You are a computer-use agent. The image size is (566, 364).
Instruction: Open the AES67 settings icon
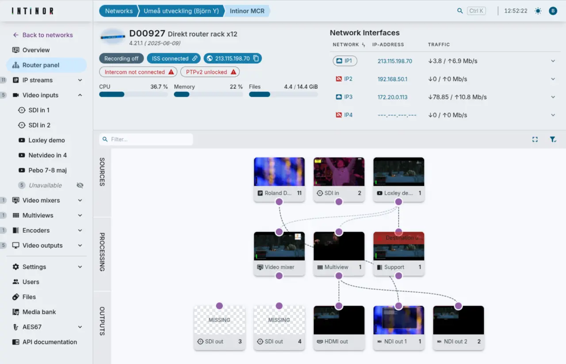pos(16,327)
